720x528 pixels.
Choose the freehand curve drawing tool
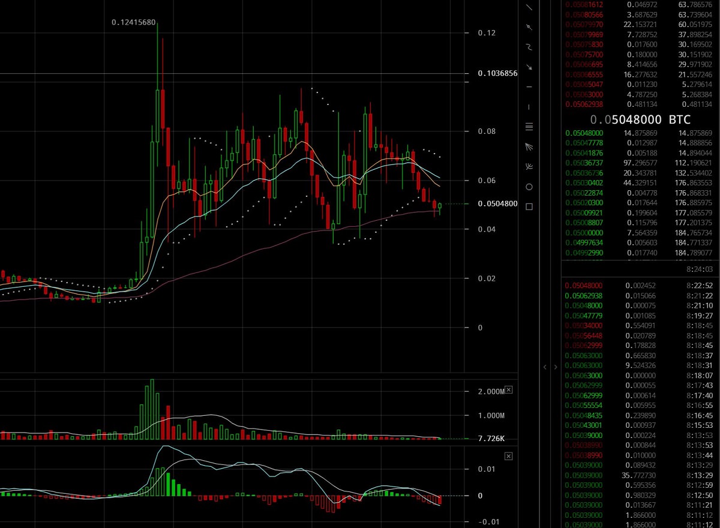tap(529, 47)
